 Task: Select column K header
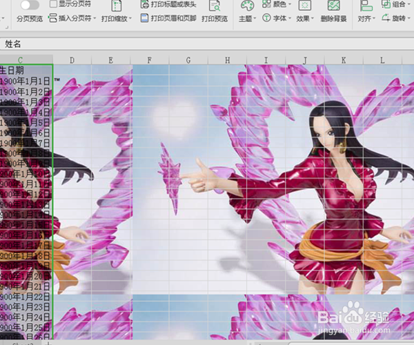tap(344, 60)
